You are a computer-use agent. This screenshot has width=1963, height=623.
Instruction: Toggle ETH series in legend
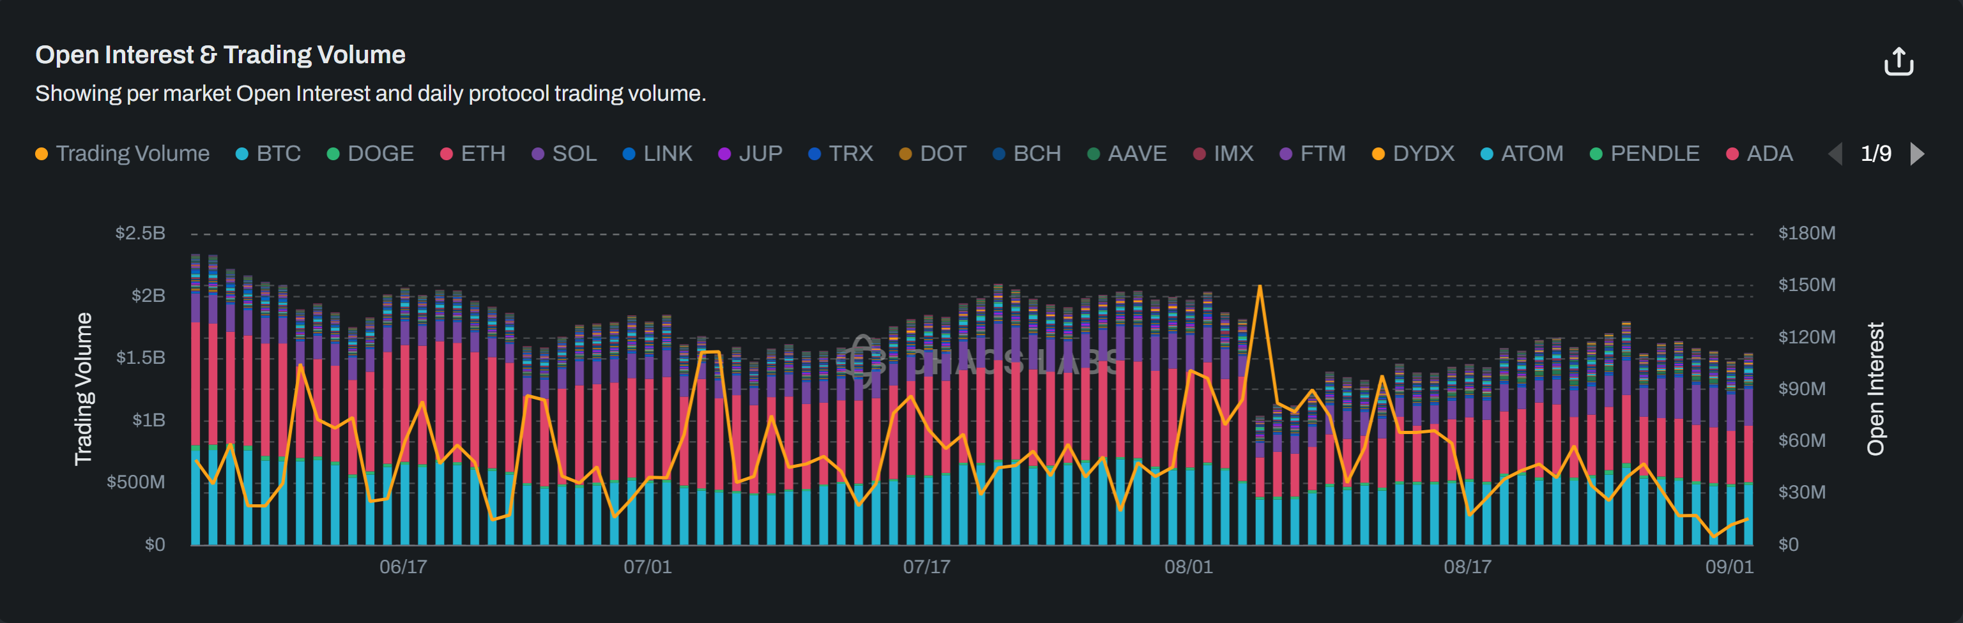pyautogui.click(x=473, y=154)
